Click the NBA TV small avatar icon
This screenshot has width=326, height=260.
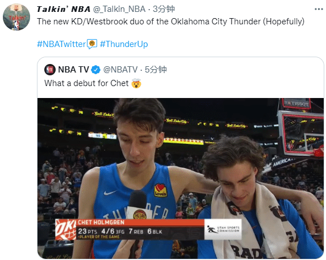[50, 70]
